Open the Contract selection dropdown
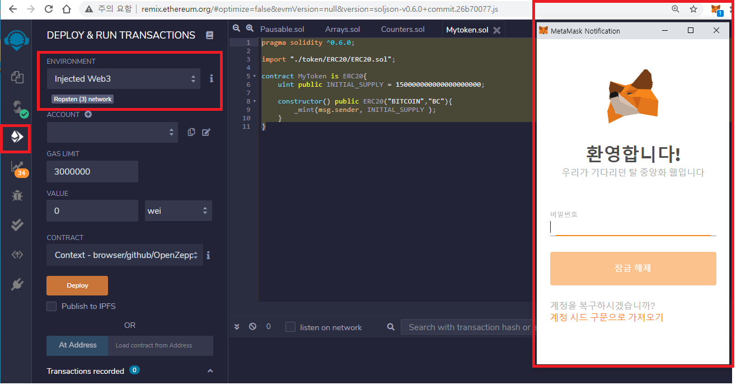The image size is (736, 385). 125,255
